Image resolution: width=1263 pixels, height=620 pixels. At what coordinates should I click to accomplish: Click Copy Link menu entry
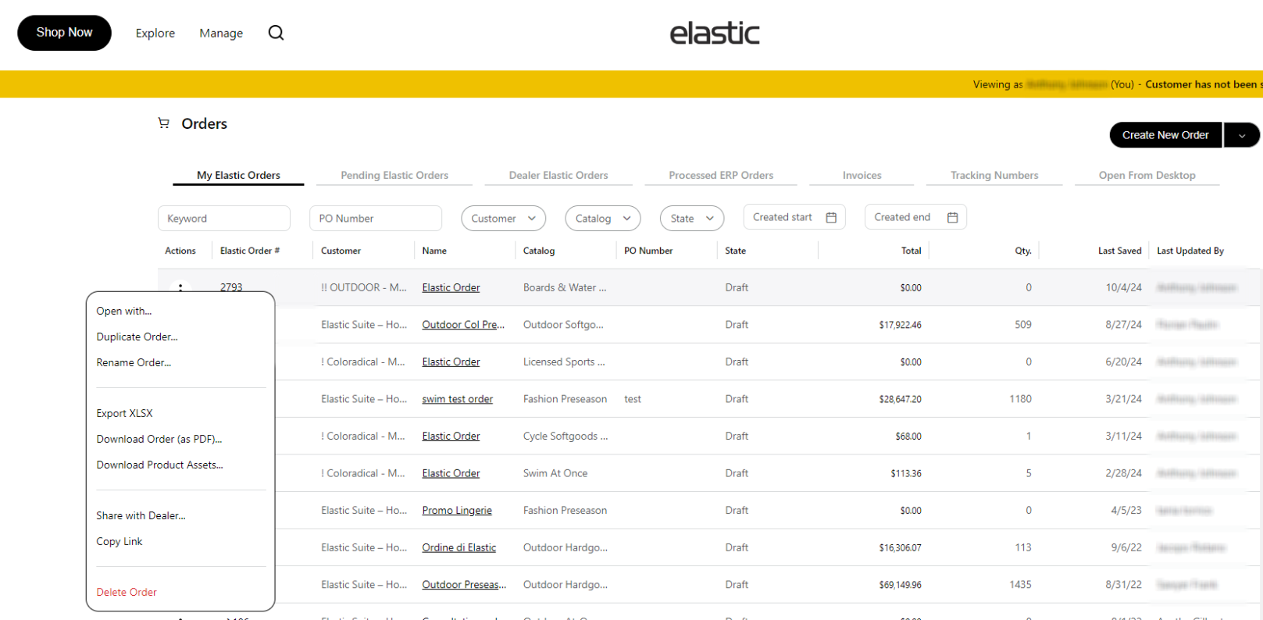coord(120,542)
